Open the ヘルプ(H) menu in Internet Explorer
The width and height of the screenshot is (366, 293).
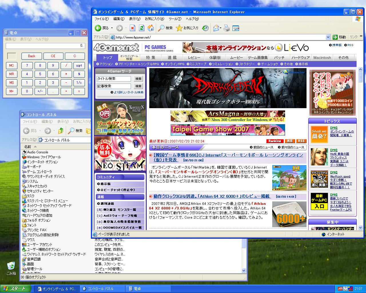point(192,19)
